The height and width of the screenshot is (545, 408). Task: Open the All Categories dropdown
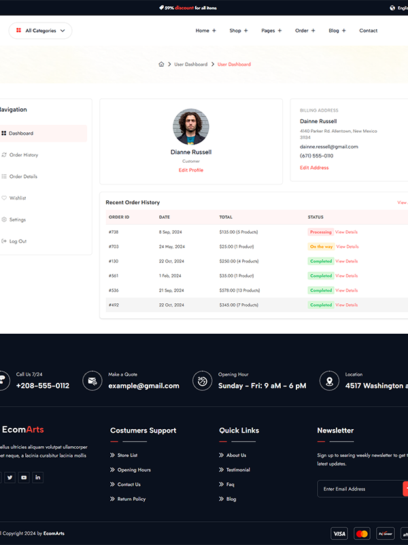click(x=40, y=31)
